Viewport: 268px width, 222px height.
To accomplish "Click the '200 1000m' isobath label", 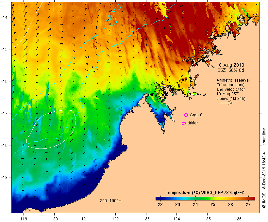I will click(x=111, y=201).
